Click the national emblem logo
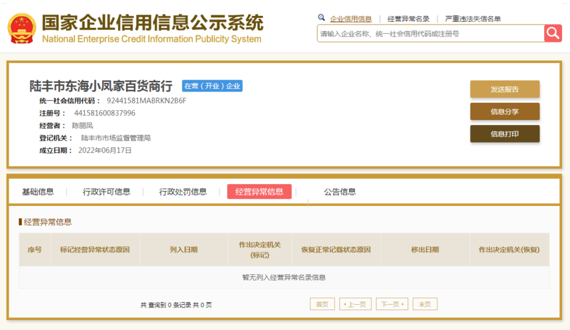The height and width of the screenshot is (330, 570). coord(22,28)
